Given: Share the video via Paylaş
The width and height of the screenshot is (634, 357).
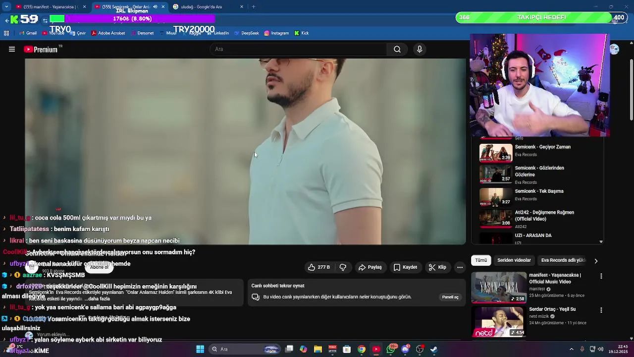Looking at the screenshot, I should click(x=370, y=267).
